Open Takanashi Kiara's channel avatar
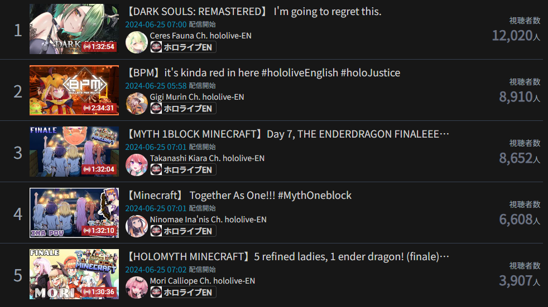Screen dimensions: 548x307 pyautogui.click(x=137, y=165)
